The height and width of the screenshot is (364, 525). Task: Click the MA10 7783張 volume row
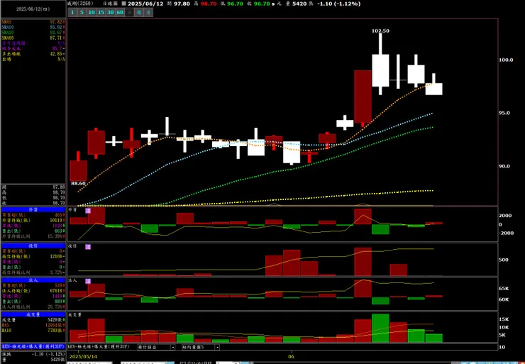click(33, 331)
